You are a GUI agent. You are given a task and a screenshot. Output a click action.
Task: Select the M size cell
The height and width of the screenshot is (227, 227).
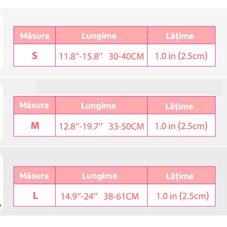tap(35, 125)
